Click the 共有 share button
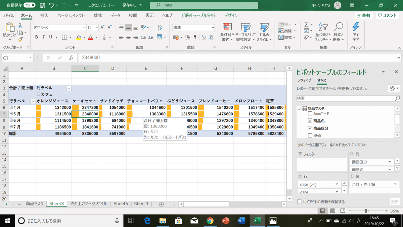Viewport: 403px width, 227px height. (364, 15)
